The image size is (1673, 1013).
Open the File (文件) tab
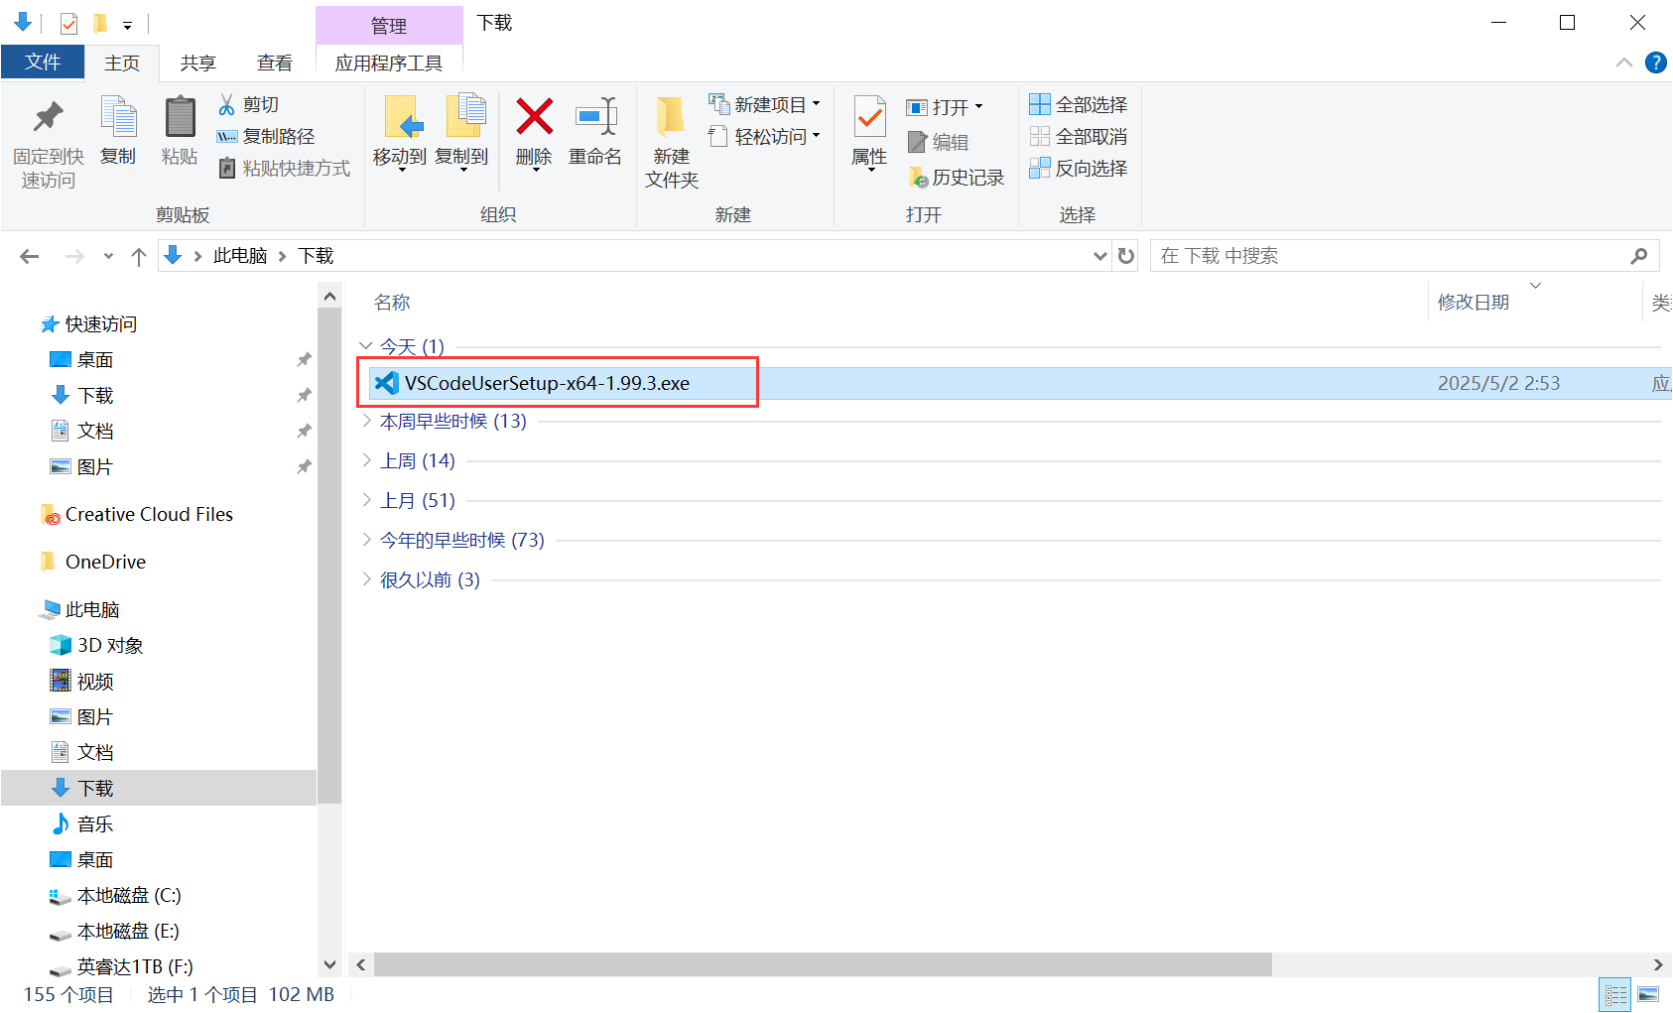43,63
